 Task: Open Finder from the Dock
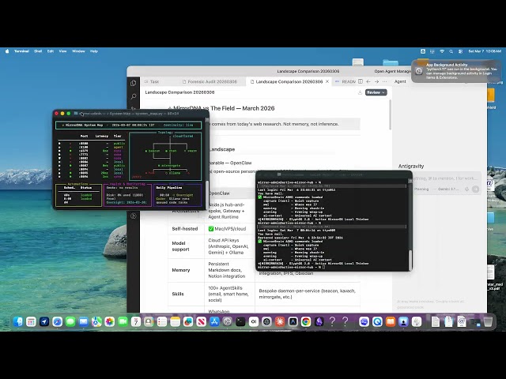[x=18, y=321]
